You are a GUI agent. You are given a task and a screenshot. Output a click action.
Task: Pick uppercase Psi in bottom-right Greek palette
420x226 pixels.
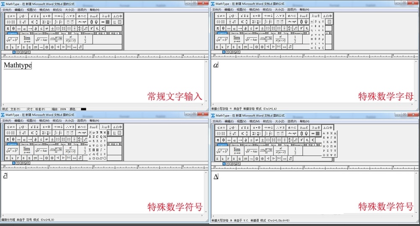tap(331, 155)
